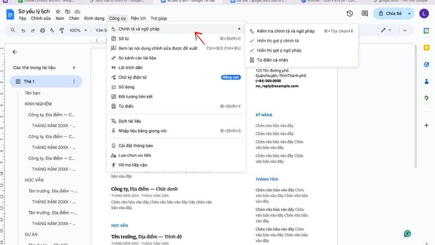Redo the last action
This screenshot has width=435, height=245.
33,30
